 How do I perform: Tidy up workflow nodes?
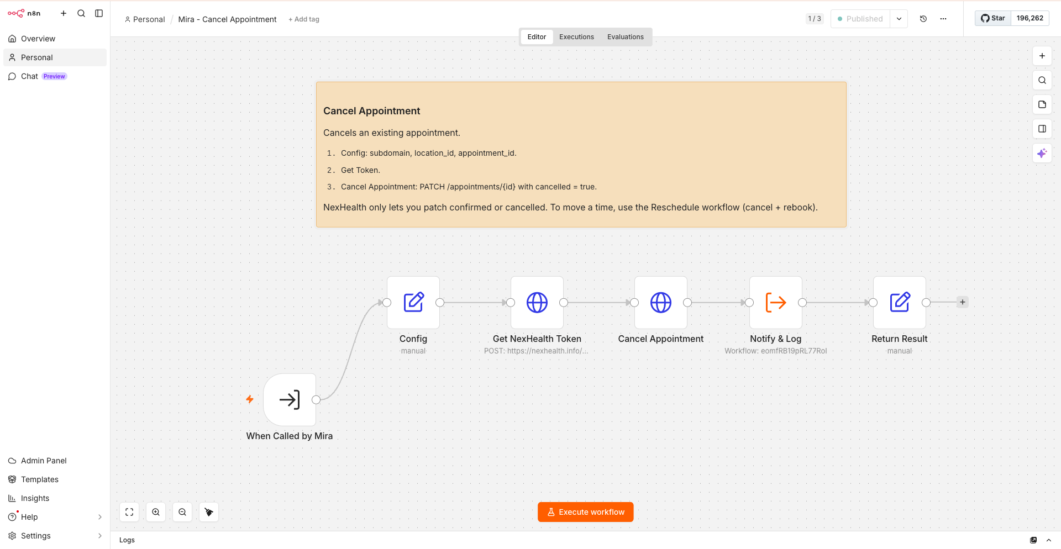(209, 512)
